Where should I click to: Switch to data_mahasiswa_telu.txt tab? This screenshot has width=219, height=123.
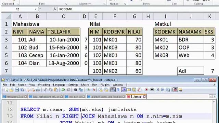(46, 96)
